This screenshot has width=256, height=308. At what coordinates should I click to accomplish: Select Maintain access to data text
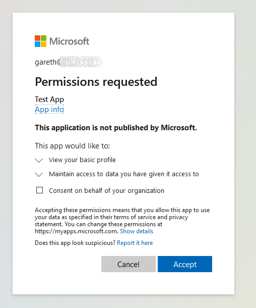[124, 174]
